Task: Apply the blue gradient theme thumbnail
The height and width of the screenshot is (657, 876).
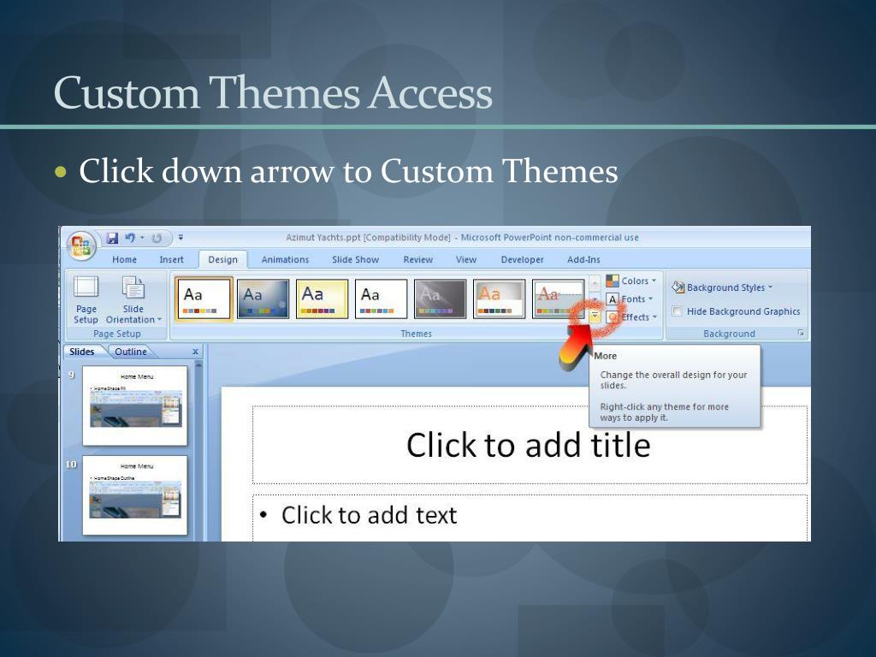Action: coord(263,299)
